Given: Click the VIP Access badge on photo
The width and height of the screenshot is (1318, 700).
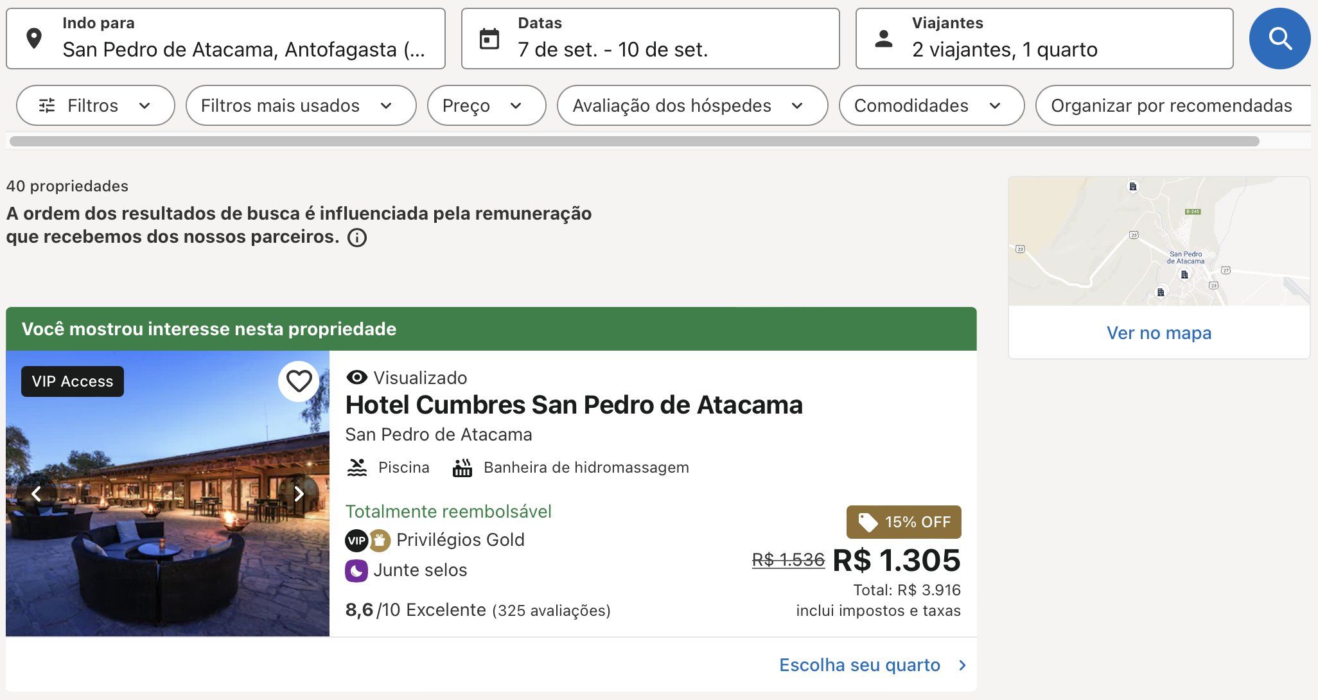Looking at the screenshot, I should [73, 381].
